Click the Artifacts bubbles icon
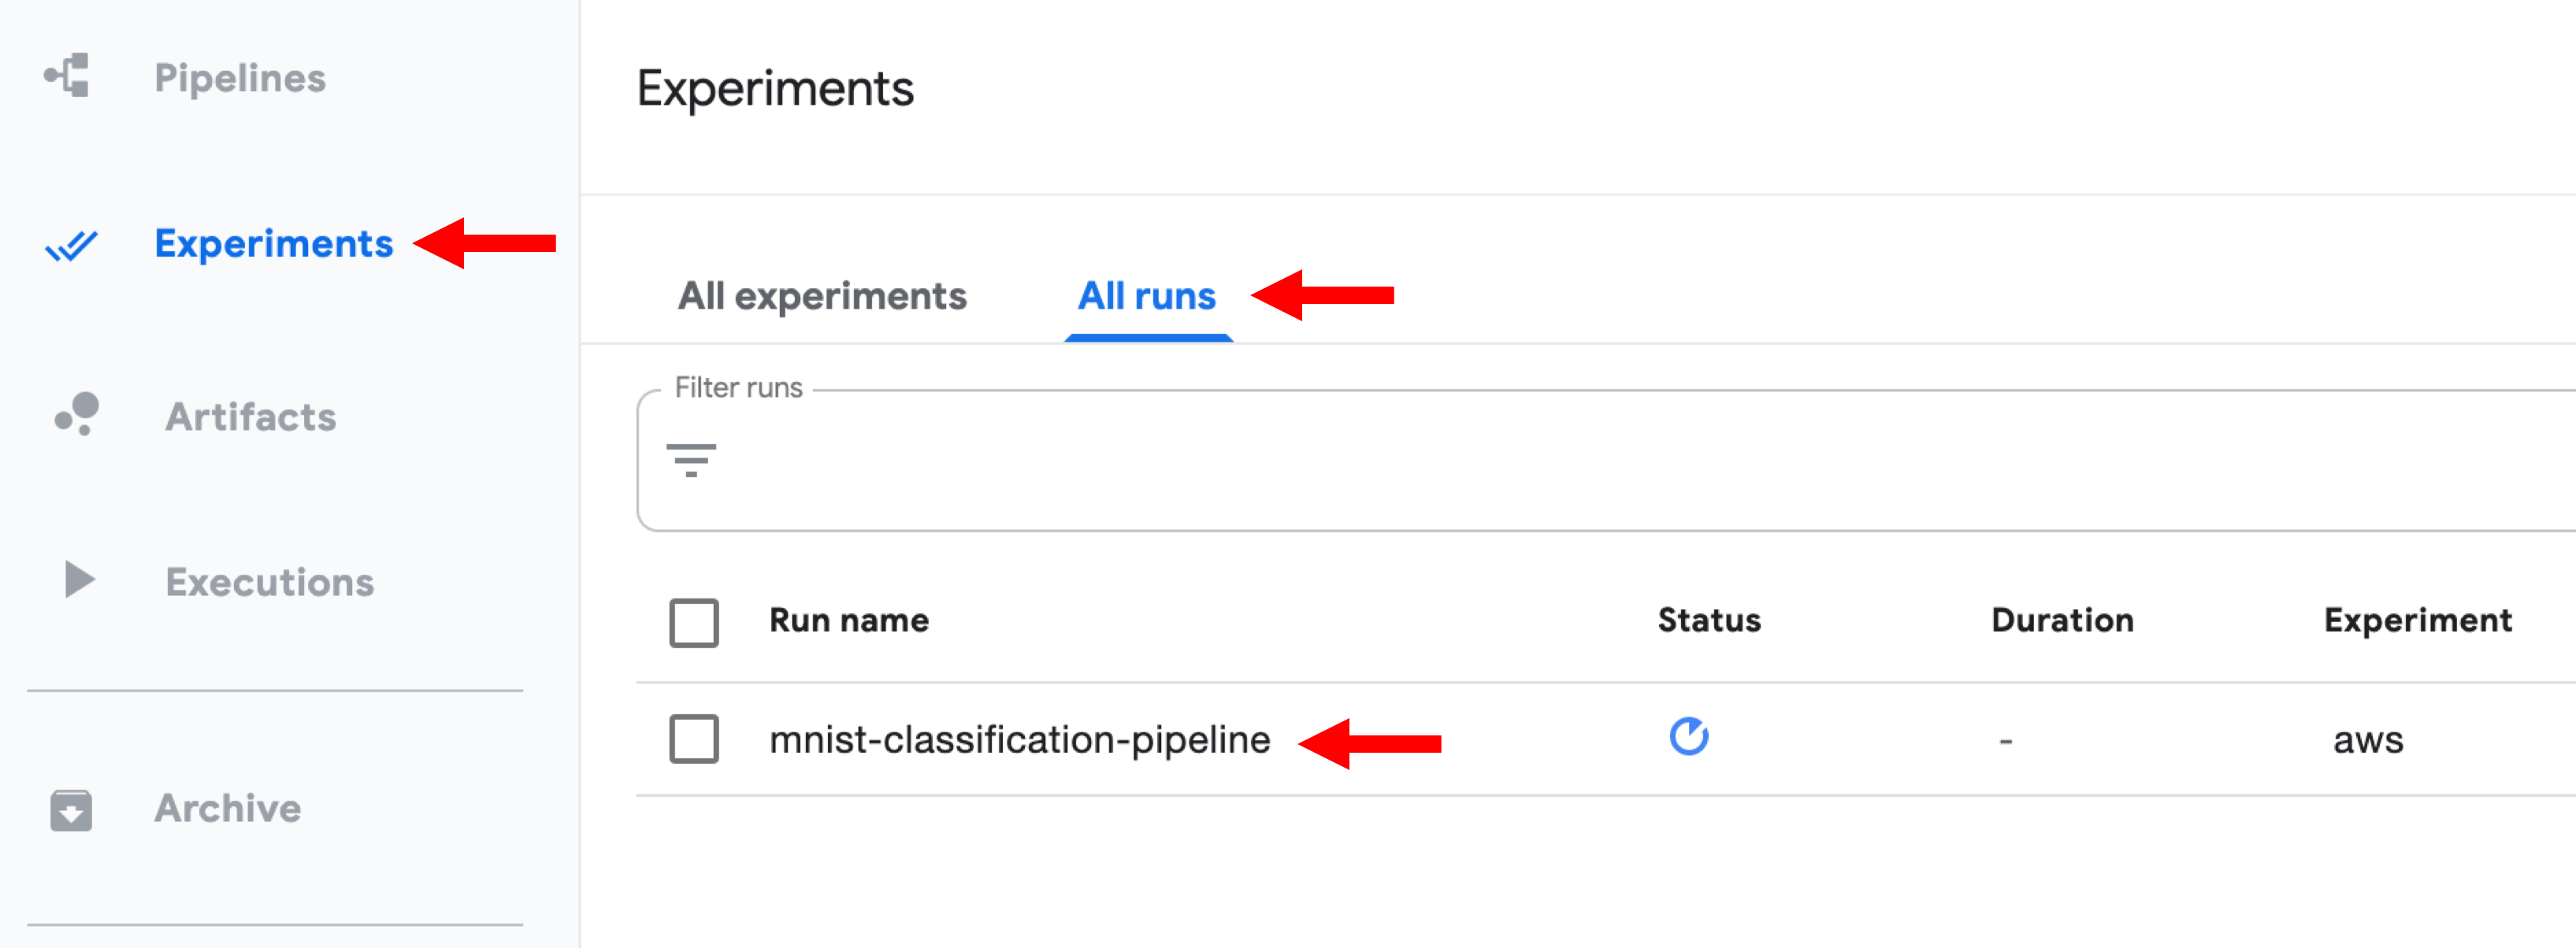The height and width of the screenshot is (948, 2576). click(x=77, y=413)
